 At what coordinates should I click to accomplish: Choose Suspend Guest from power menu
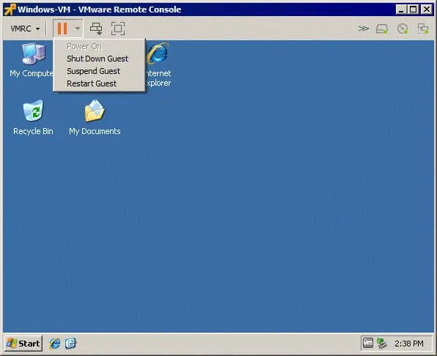(x=93, y=71)
